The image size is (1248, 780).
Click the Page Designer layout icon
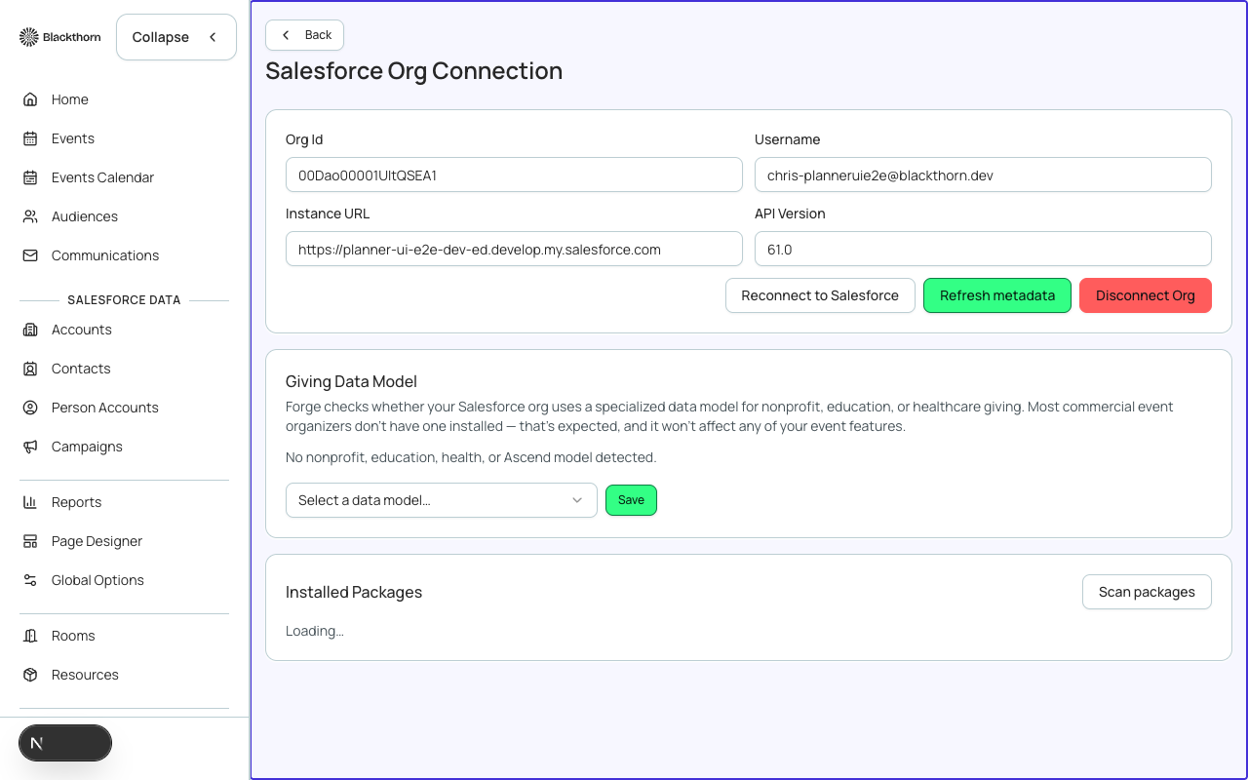(30, 541)
